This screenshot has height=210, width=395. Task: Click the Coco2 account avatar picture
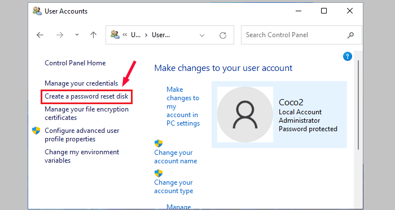[x=245, y=114]
